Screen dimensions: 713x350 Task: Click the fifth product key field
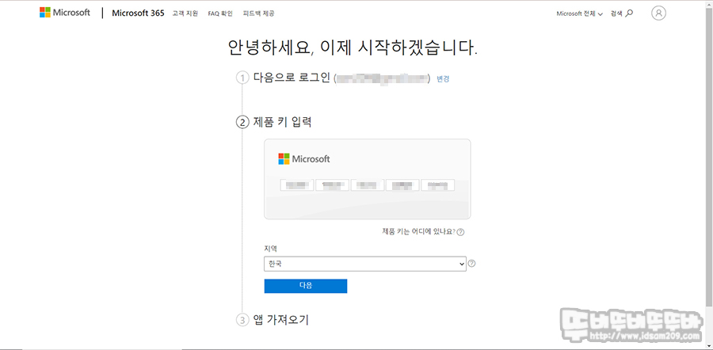[437, 185]
